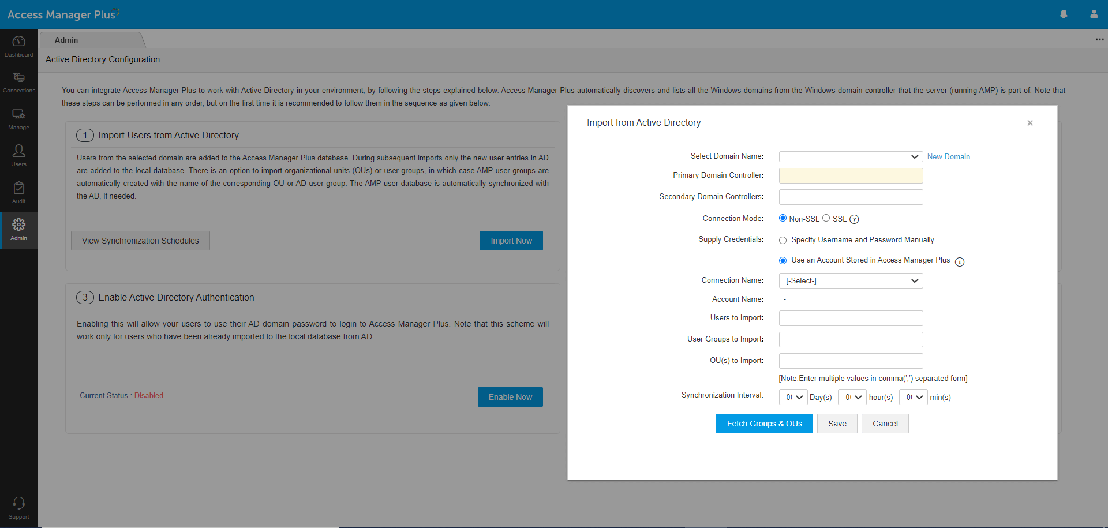Open the ellipsis options menu
The image size is (1108, 528).
pyautogui.click(x=1100, y=39)
